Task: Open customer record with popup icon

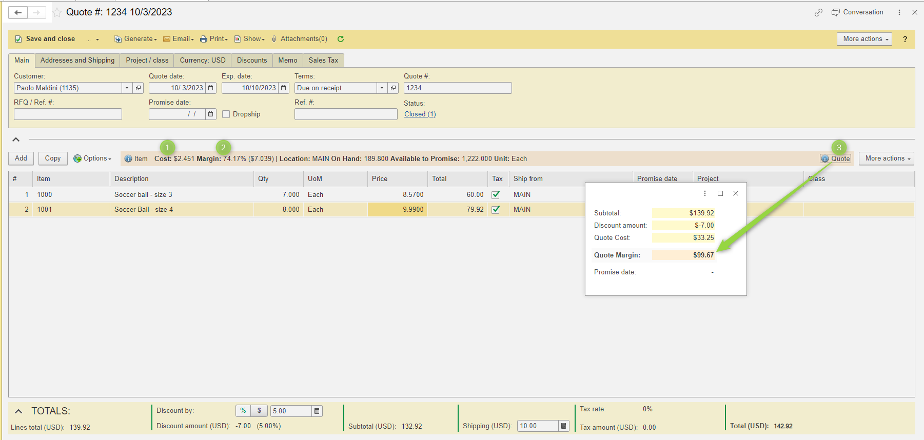Action: [139, 88]
